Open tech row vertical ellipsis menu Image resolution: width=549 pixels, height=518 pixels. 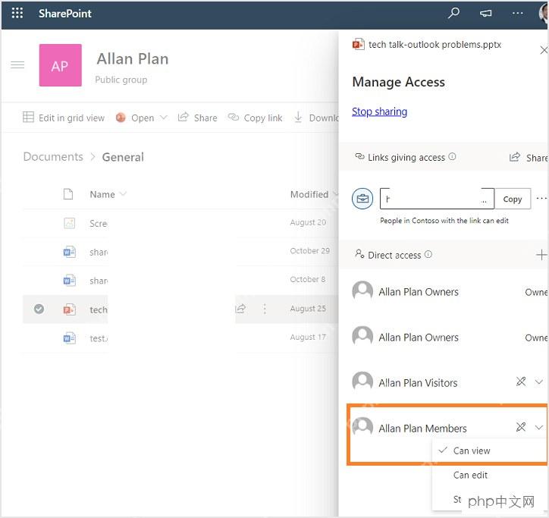click(x=265, y=309)
